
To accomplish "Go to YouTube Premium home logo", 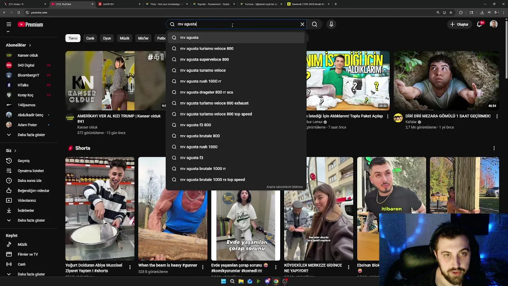I will 31,24.
